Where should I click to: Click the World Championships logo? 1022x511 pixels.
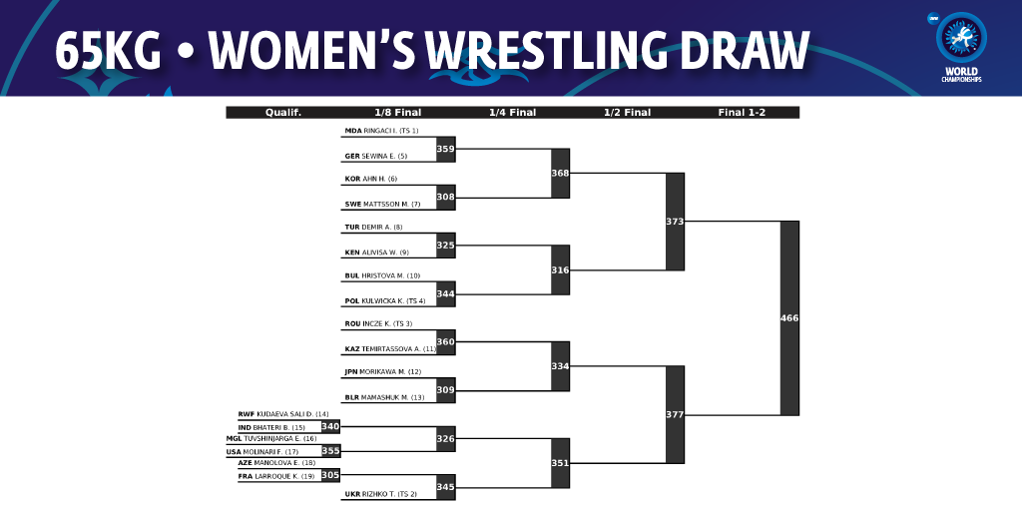pyautogui.click(x=961, y=47)
